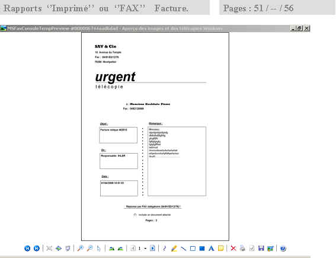
Task: Click the blue help icon
Action: coord(283,249)
